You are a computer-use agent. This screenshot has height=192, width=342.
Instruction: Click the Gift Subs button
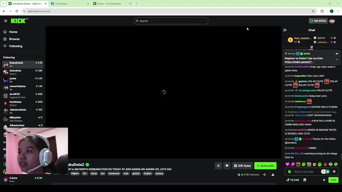(x=242, y=166)
